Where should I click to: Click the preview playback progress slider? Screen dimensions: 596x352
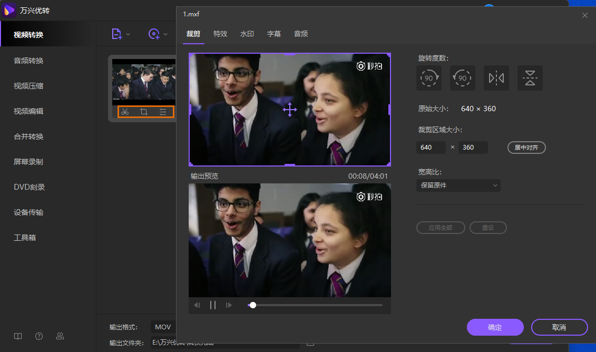[315, 305]
